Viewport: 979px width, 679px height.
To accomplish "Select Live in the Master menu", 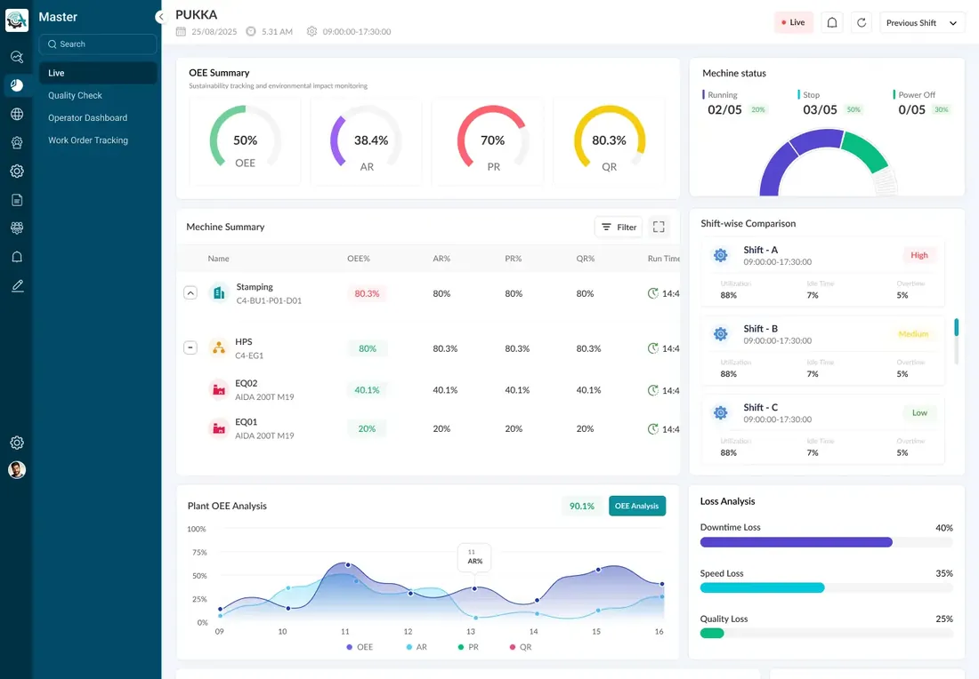I will click(98, 73).
